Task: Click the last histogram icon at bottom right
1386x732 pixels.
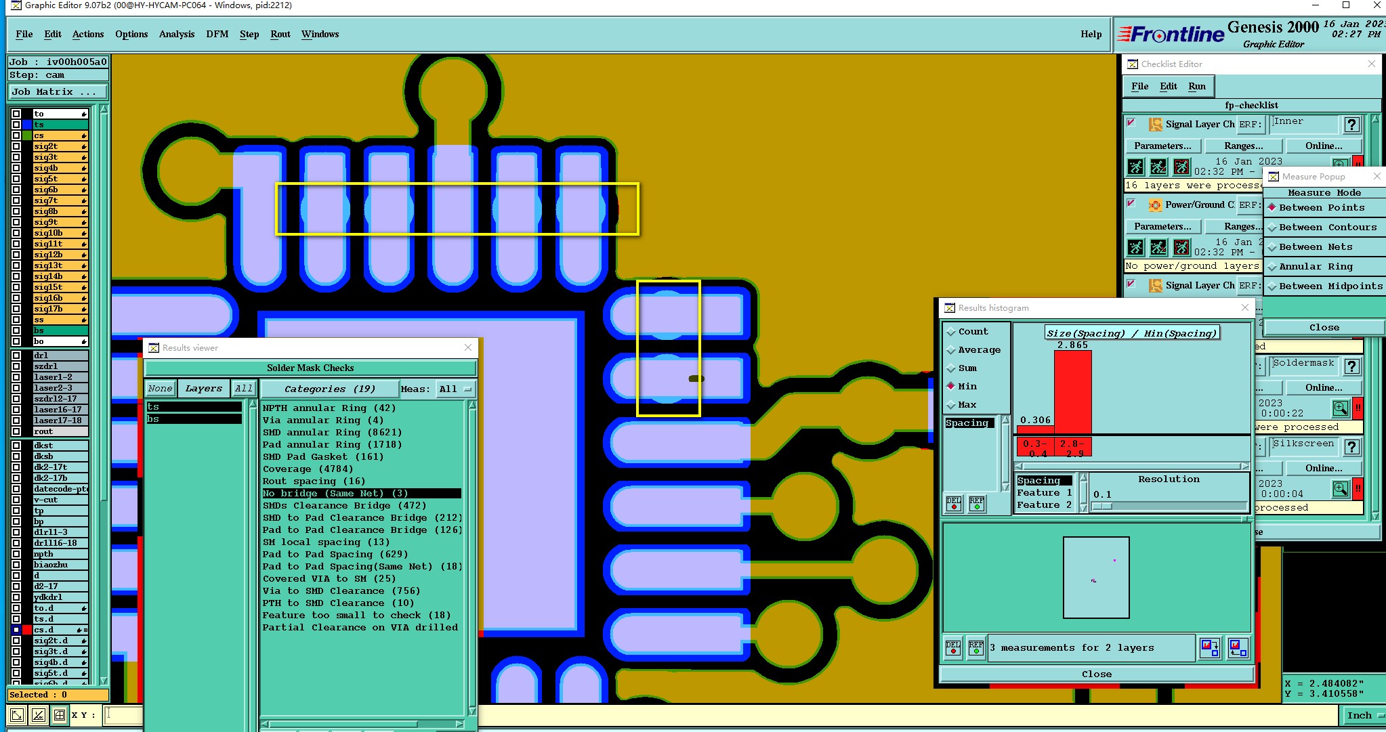Action: 1238,648
